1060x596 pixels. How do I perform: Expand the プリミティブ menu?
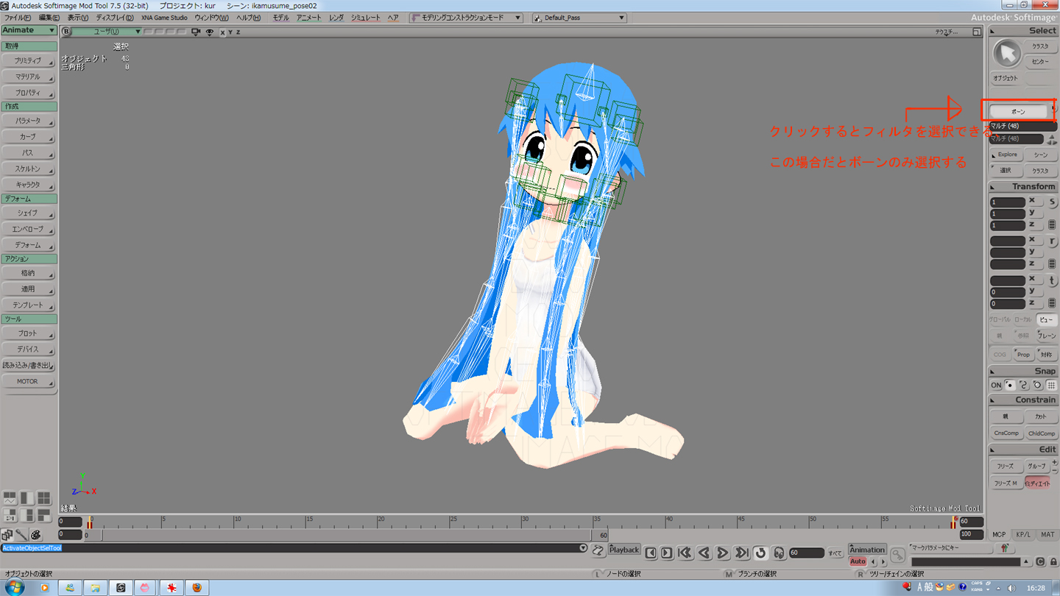28,61
